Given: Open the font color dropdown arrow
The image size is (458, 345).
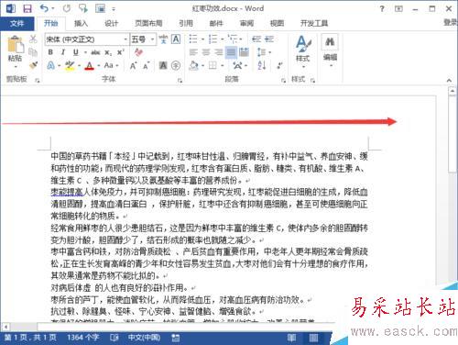Looking at the screenshot, I should point(99,65).
